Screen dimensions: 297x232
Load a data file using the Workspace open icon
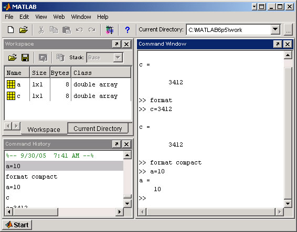coord(12,58)
